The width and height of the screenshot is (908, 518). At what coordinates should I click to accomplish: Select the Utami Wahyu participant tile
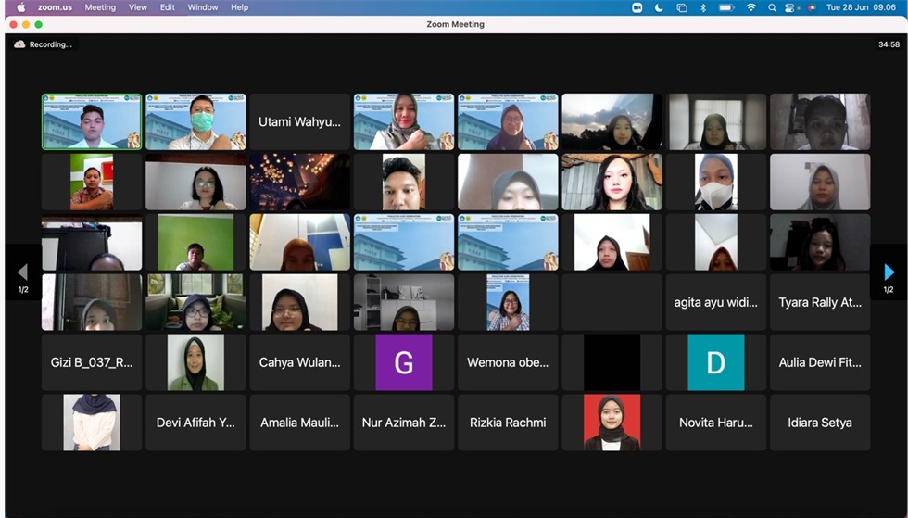click(299, 121)
